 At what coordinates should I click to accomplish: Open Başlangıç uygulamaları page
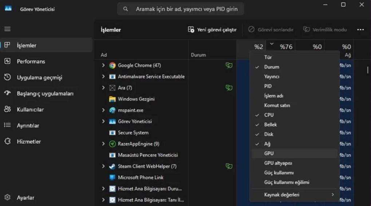pos(46,93)
